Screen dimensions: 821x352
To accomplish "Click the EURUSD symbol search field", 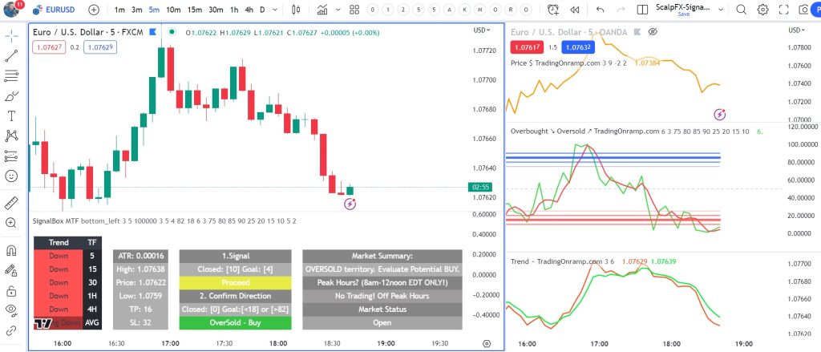I will tap(56, 10).
